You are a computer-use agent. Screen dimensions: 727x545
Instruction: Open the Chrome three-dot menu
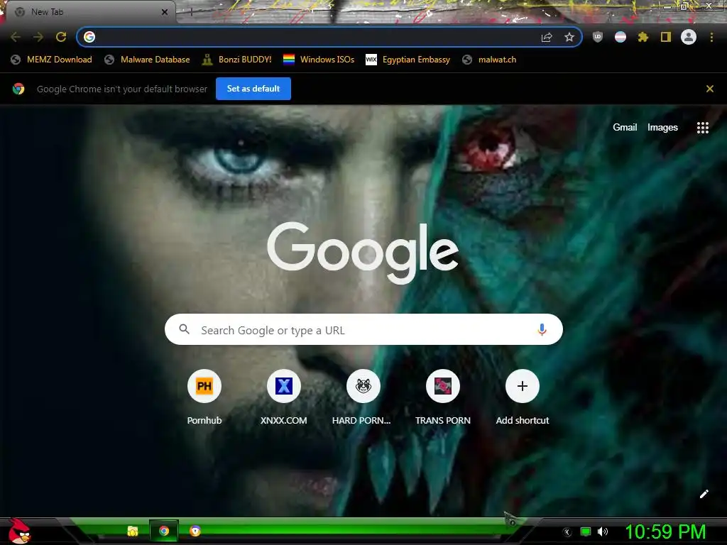click(x=711, y=37)
